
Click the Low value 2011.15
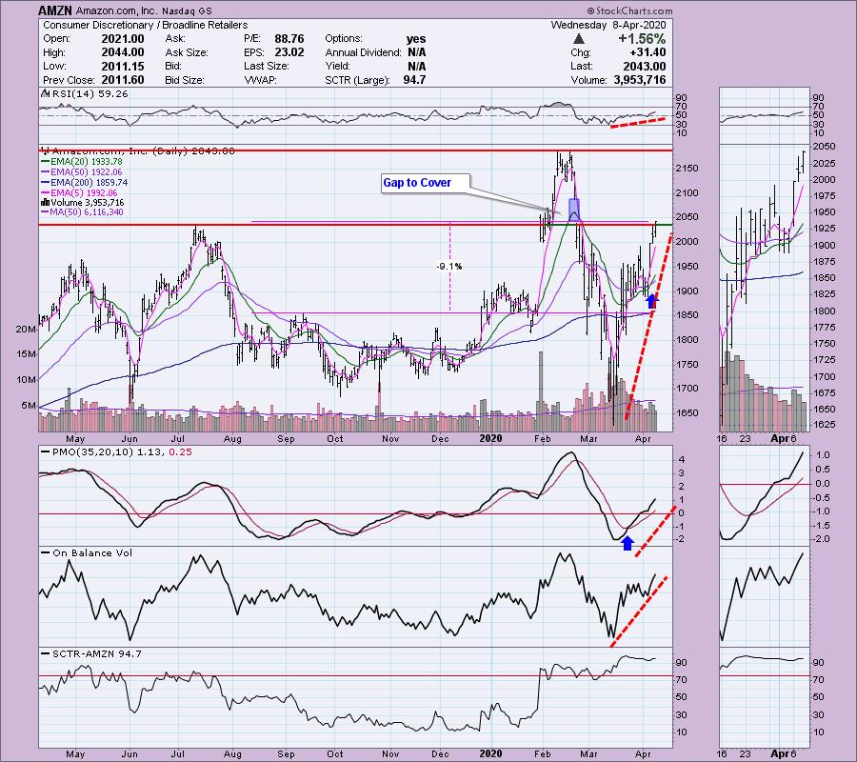(x=123, y=66)
